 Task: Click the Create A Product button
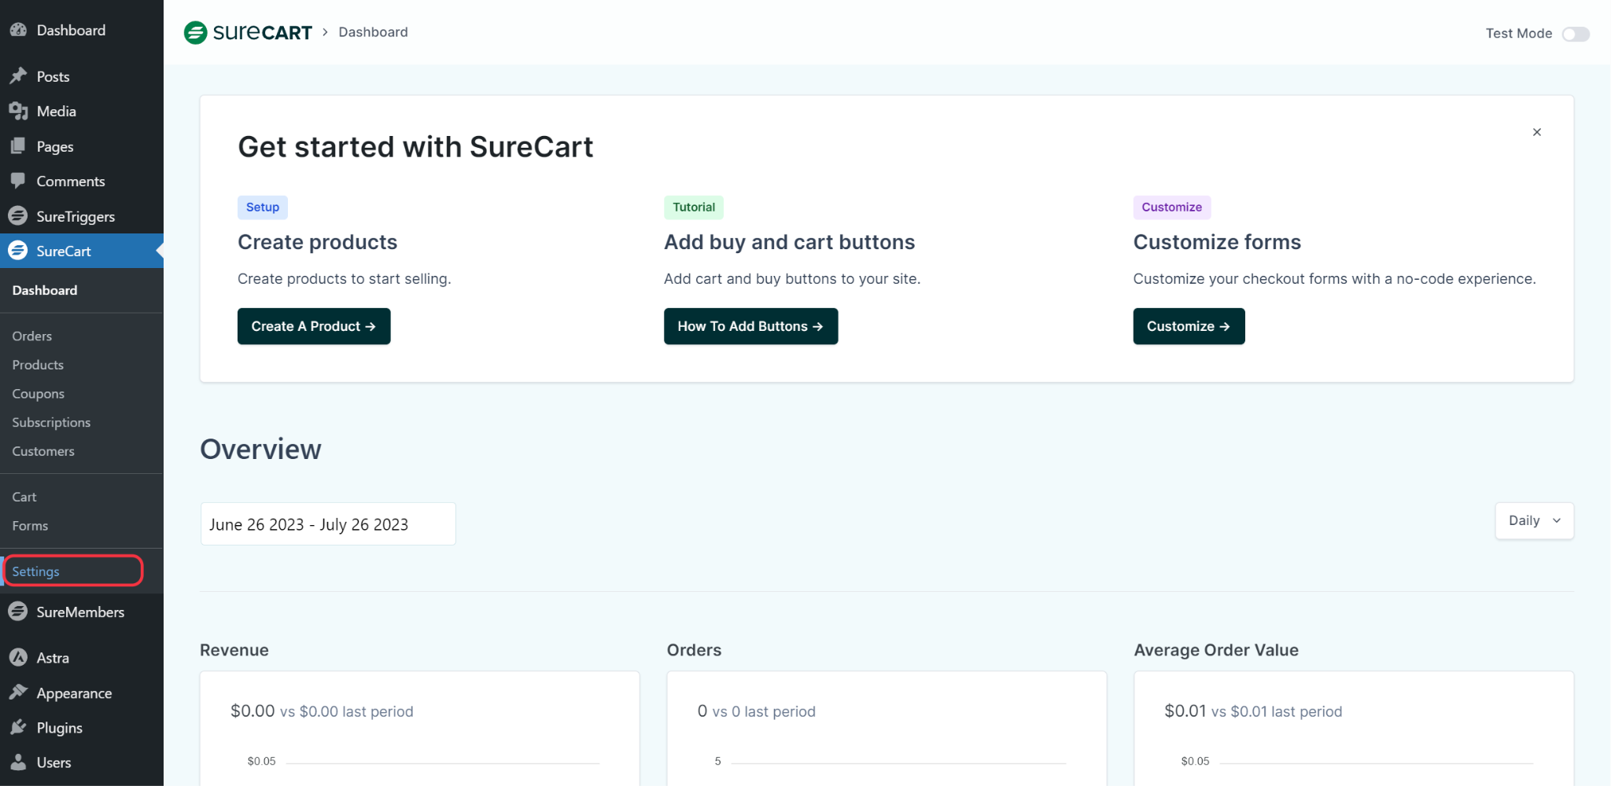pyautogui.click(x=314, y=326)
